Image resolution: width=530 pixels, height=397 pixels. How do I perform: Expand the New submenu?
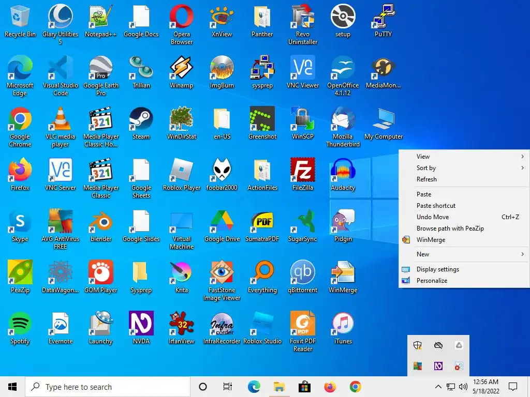[x=464, y=254]
